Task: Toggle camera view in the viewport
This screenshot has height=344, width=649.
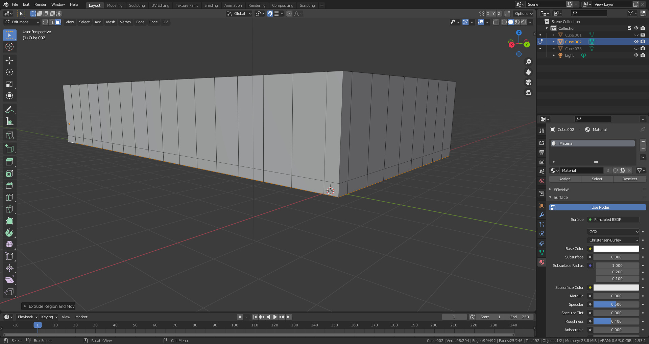Action: pyautogui.click(x=528, y=82)
